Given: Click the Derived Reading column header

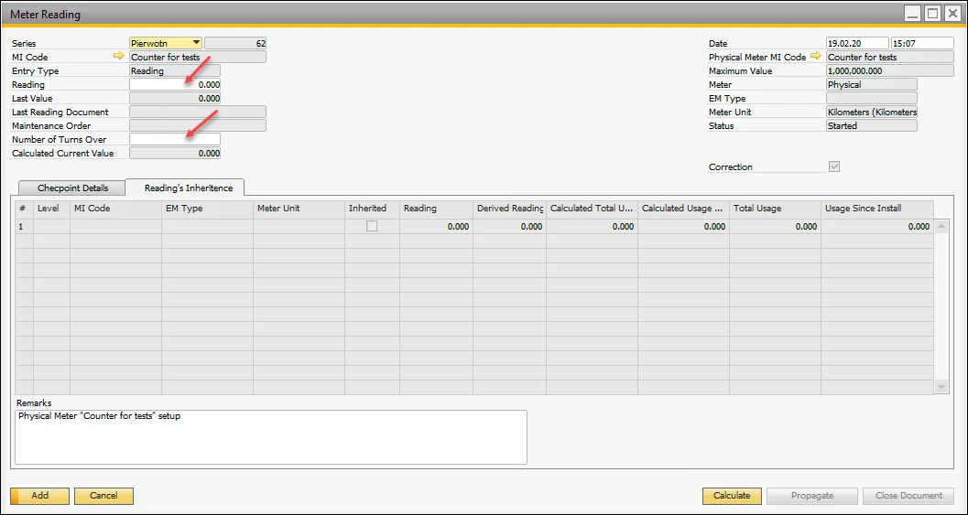Looking at the screenshot, I should click(509, 209).
